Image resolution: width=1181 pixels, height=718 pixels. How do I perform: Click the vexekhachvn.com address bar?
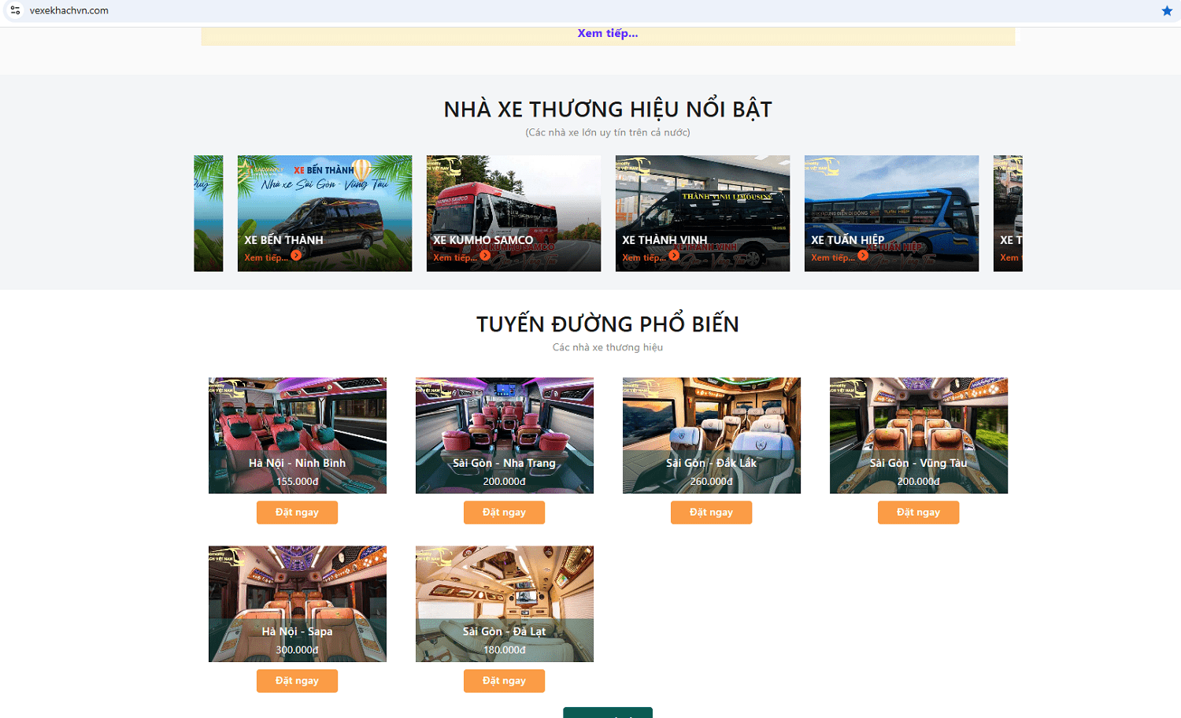[x=590, y=11]
